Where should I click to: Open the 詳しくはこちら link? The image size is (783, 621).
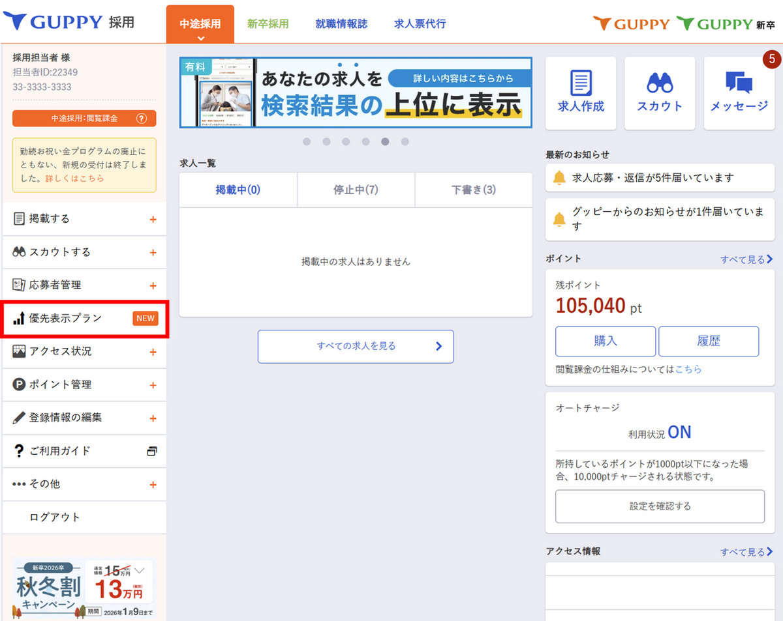tap(74, 179)
